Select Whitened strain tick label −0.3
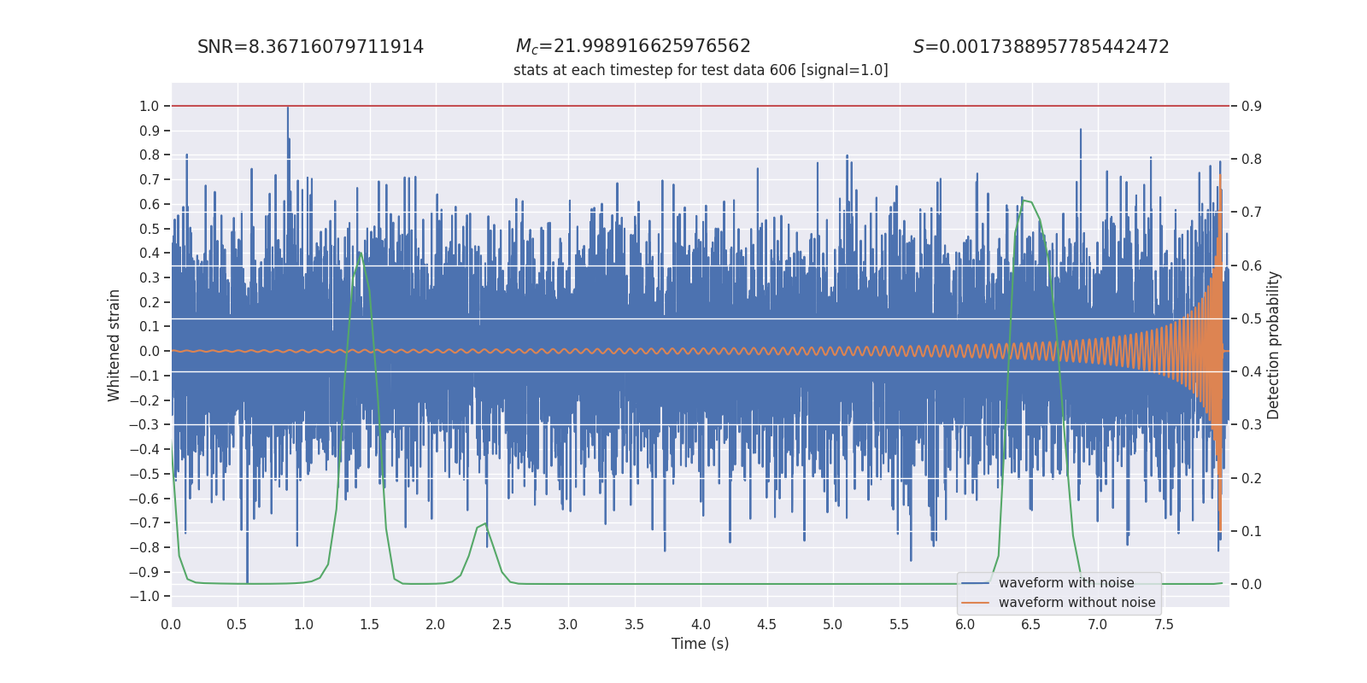1367x683 pixels. pos(144,424)
